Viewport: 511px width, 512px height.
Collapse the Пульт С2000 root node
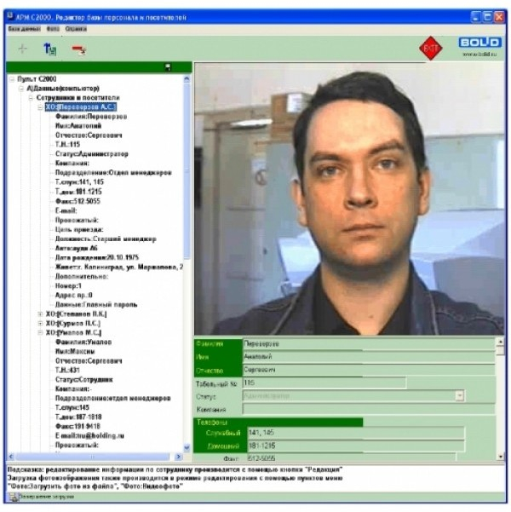tap(12, 79)
